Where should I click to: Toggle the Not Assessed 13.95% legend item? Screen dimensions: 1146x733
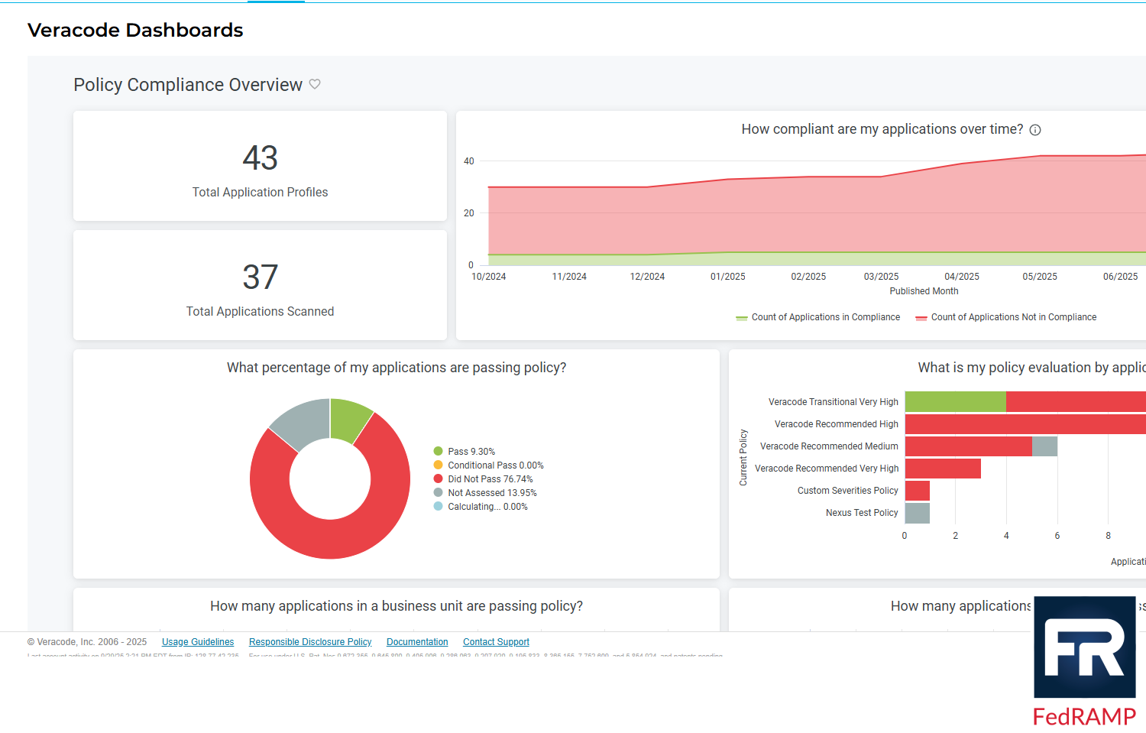click(491, 493)
